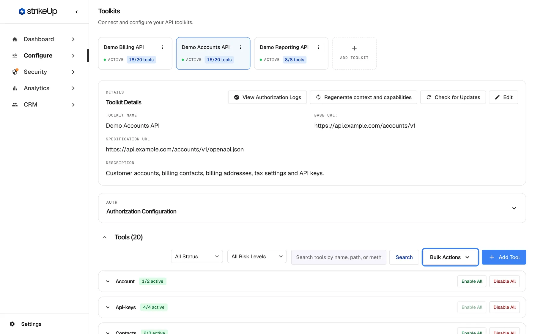Click Check for Updates button
The image size is (535, 334).
click(x=453, y=97)
